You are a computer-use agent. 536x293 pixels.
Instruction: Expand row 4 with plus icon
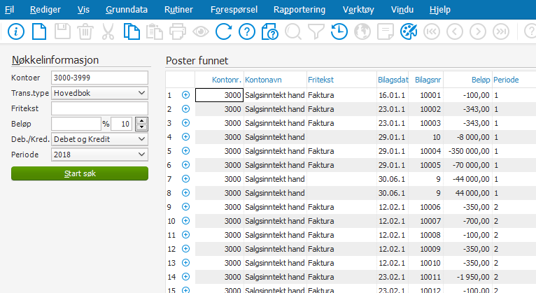185,137
